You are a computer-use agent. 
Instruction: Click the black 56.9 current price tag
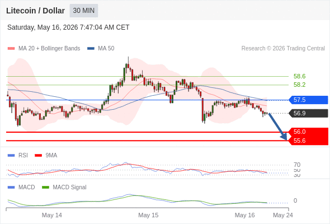coord(308,113)
